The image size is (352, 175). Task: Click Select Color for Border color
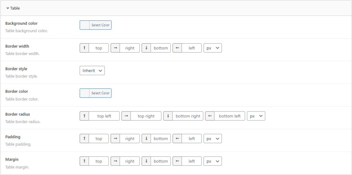tap(100, 93)
